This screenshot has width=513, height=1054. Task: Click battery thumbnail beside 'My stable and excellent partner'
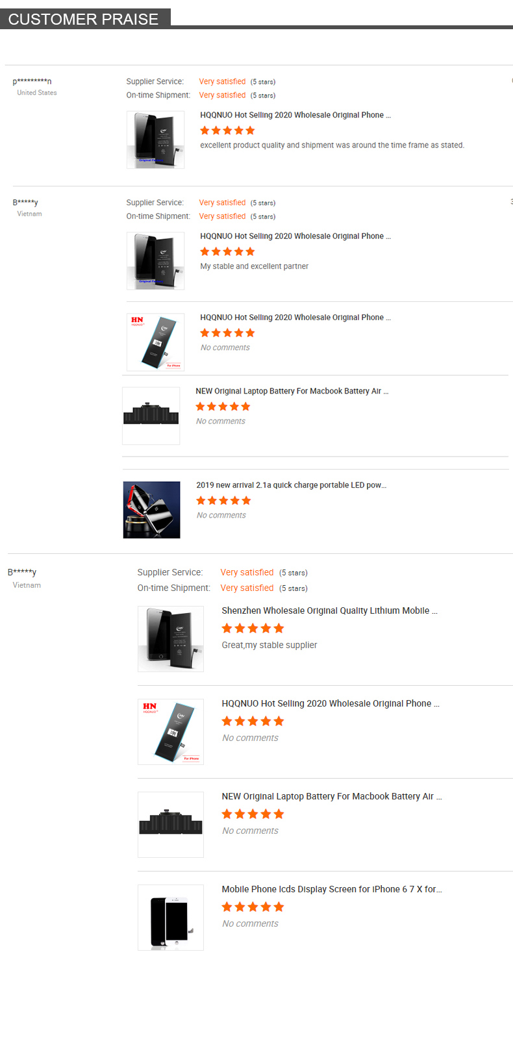click(155, 260)
